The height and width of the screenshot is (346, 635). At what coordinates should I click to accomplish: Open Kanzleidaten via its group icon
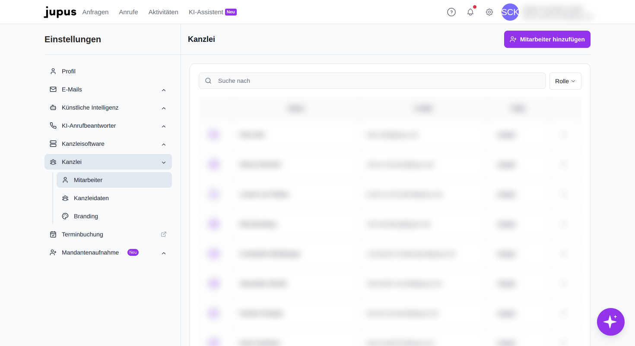65,198
